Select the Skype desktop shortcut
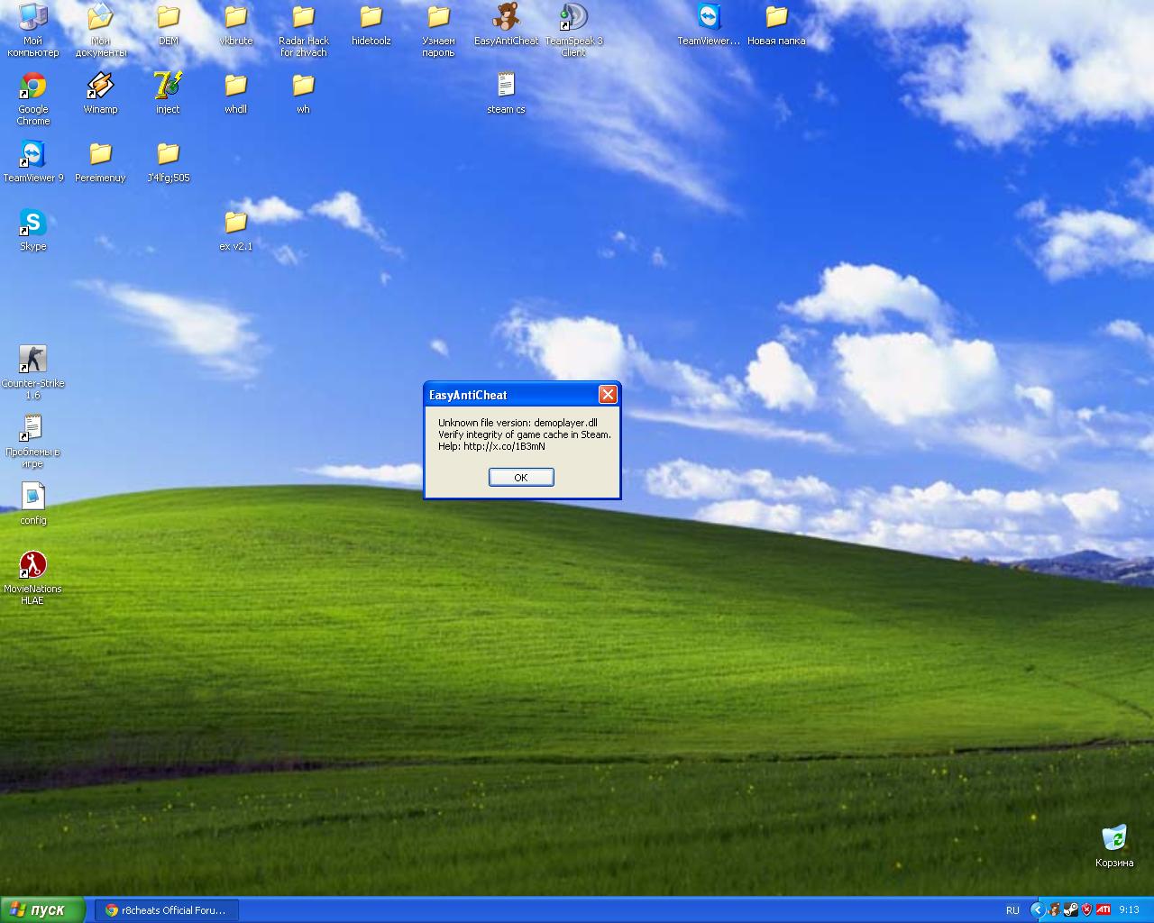Screen dimensions: 1154x923 [33, 231]
